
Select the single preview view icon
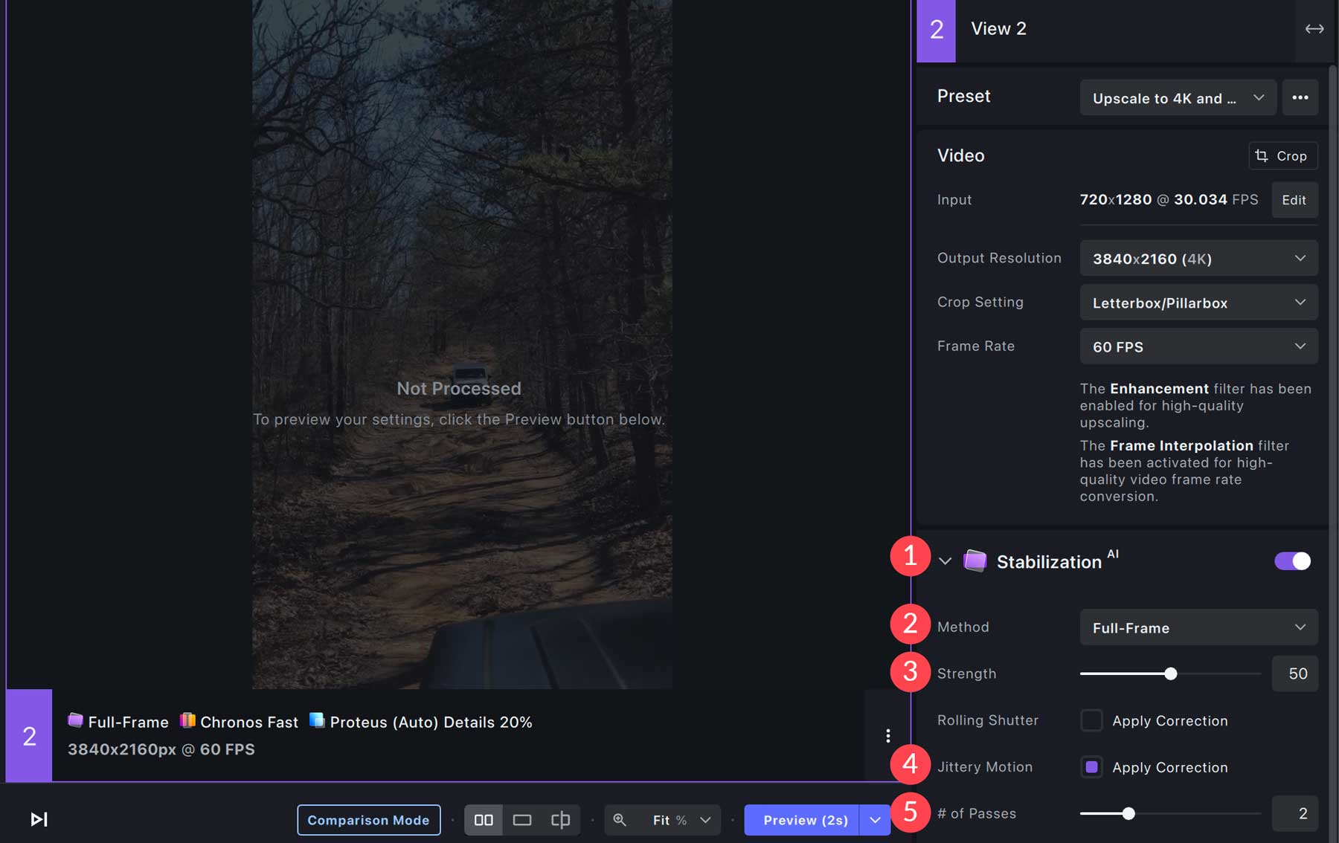point(523,820)
